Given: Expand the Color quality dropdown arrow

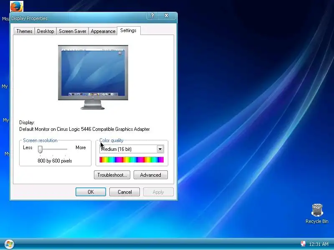Looking at the screenshot, I should tap(160, 149).
